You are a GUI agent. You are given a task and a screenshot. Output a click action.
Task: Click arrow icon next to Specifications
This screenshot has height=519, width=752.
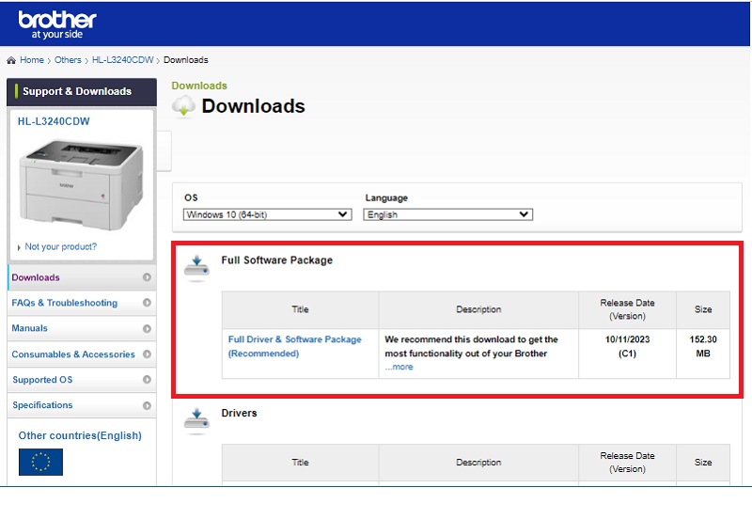click(x=147, y=406)
